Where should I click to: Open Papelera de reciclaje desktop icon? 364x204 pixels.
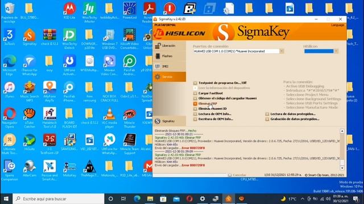10,12
